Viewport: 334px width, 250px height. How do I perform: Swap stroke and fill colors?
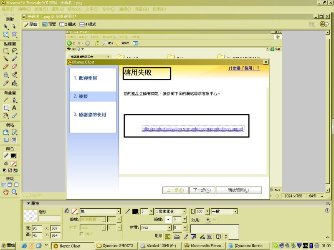(15, 170)
